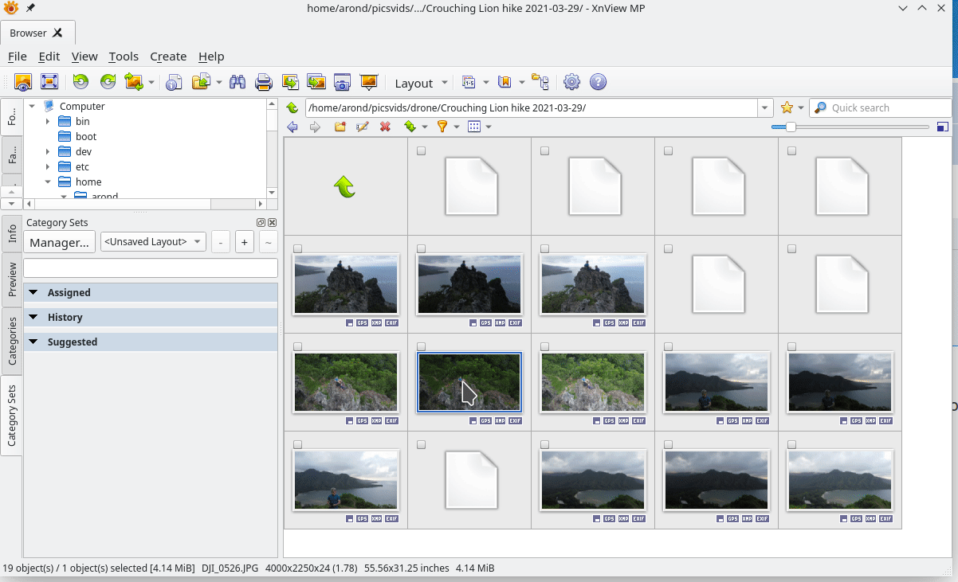
Task: Rotate image counter-clockwise using toolbar icon
Action: point(80,82)
